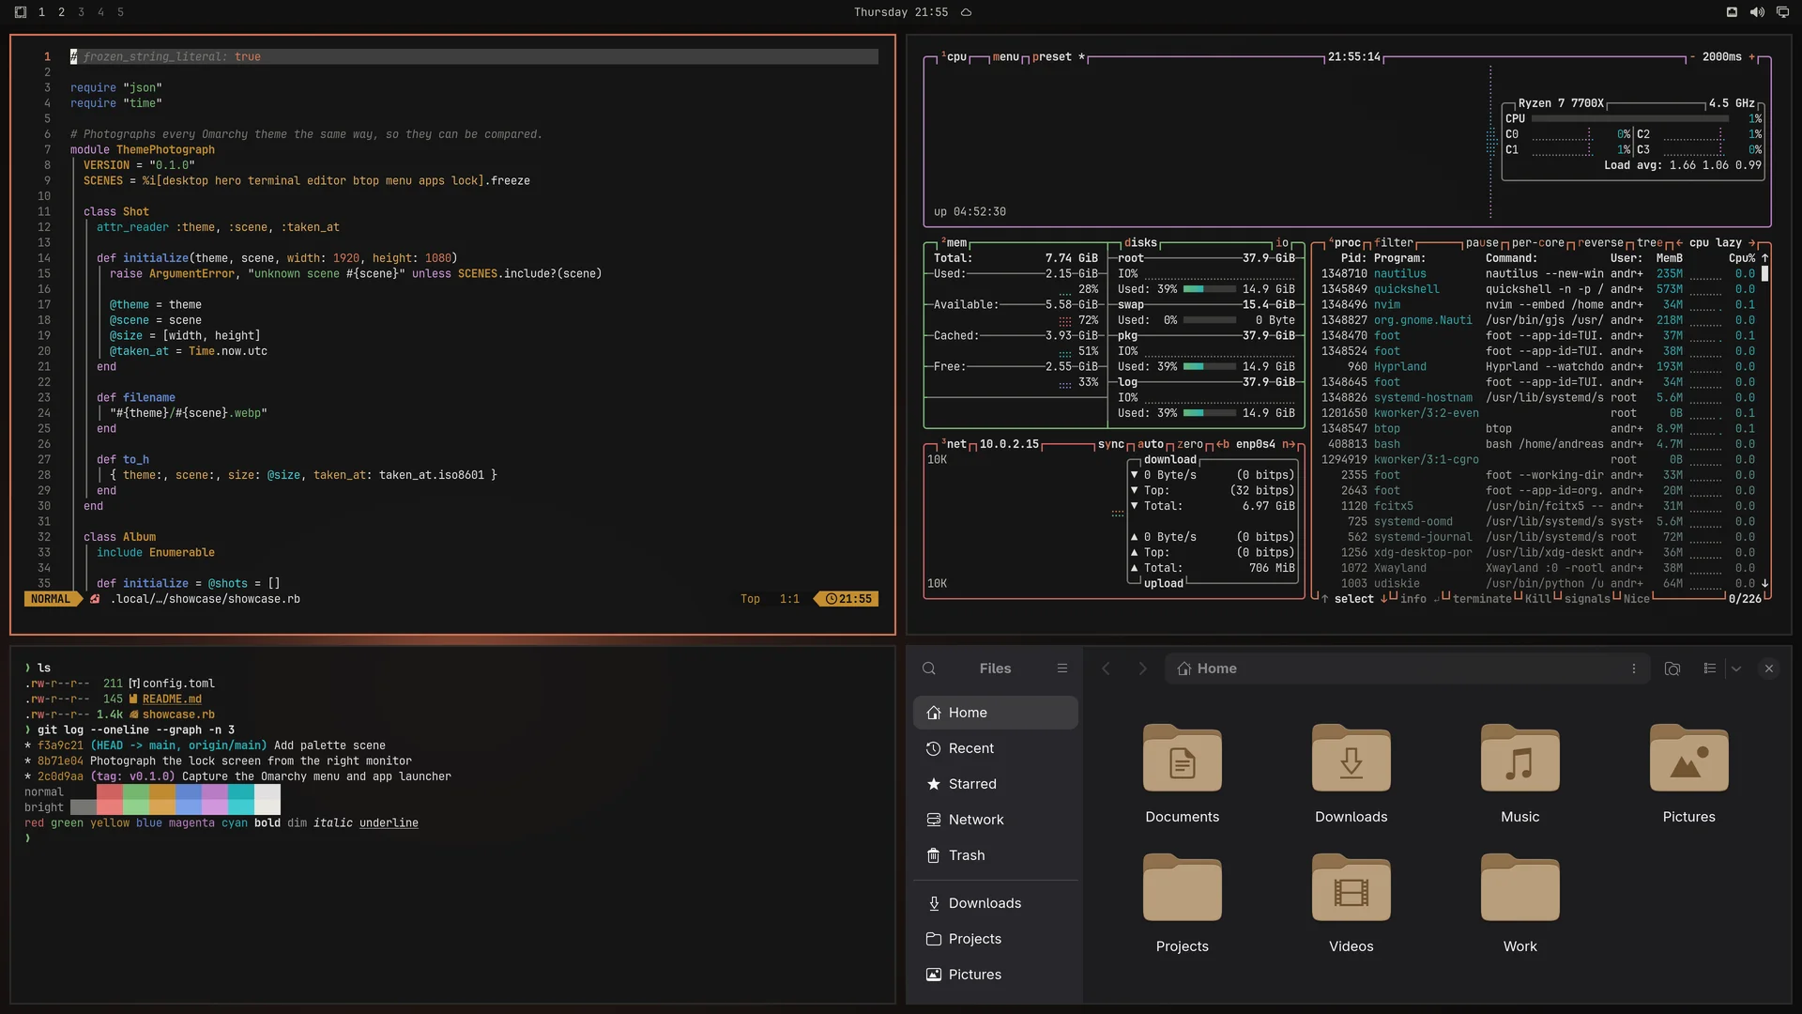Open the Downloads bookmark in Files sidebar
Image resolution: width=1802 pixels, height=1014 pixels.
(996, 903)
